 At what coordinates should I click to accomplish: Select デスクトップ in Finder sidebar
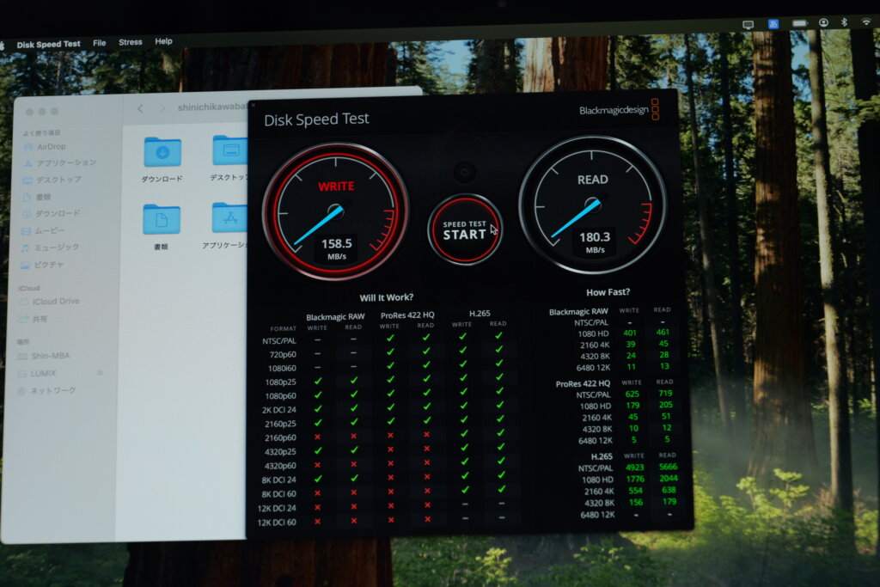pyautogui.click(x=52, y=180)
